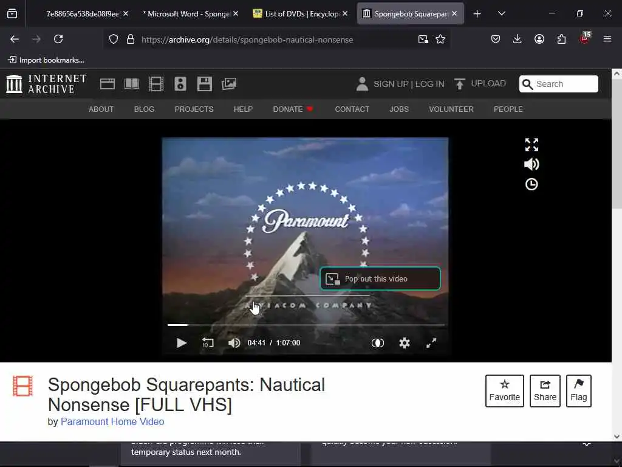Image resolution: width=622 pixels, height=467 pixels.
Task: Favorite this video item
Action: pos(505,391)
